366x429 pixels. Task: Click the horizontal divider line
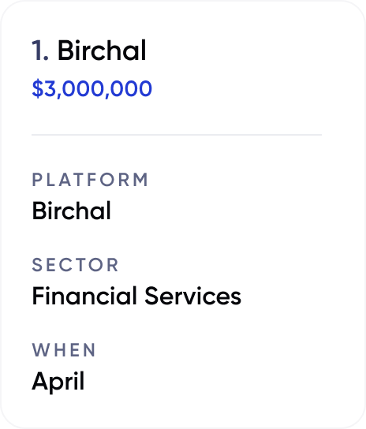177,135
